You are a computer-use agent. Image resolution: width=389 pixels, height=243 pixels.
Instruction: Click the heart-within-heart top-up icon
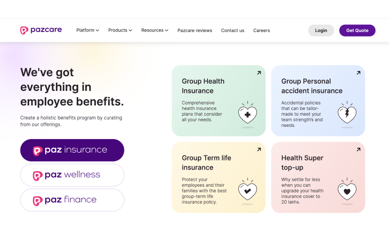tap(347, 191)
